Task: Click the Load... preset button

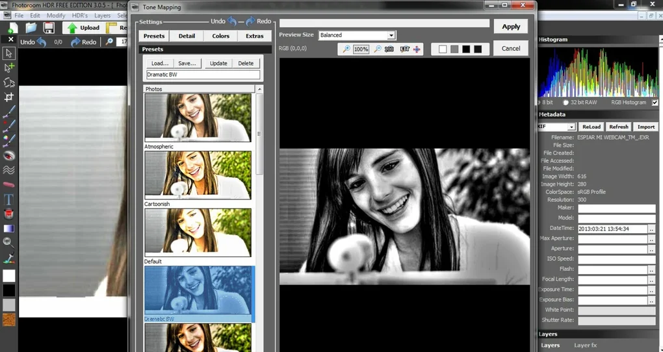Action: click(160, 64)
